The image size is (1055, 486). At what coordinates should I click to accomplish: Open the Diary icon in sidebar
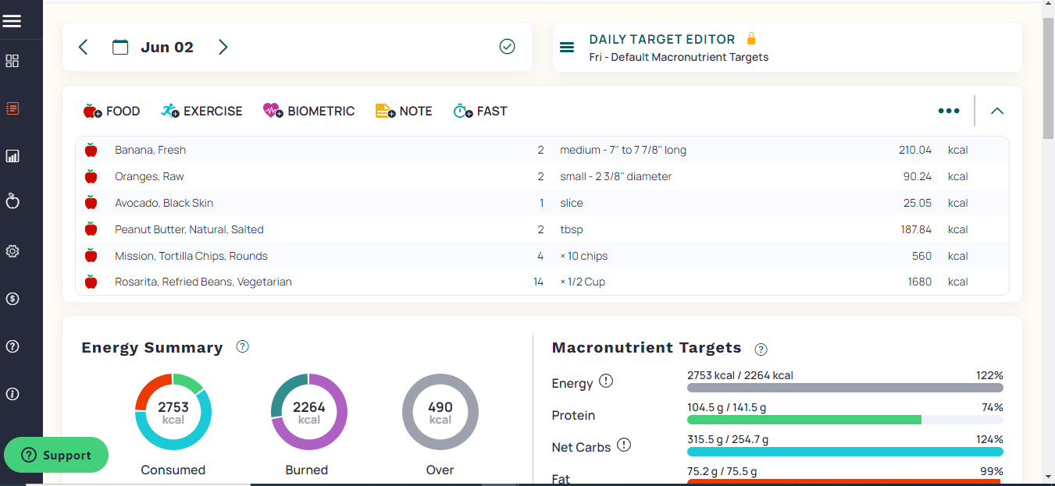(12, 108)
